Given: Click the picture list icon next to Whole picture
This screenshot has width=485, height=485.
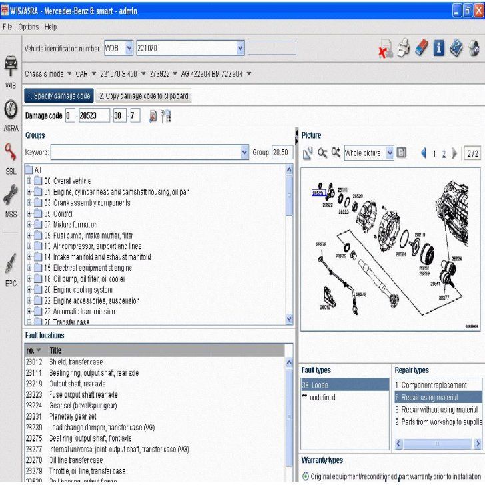Looking at the screenshot, I should pyautogui.click(x=402, y=153).
